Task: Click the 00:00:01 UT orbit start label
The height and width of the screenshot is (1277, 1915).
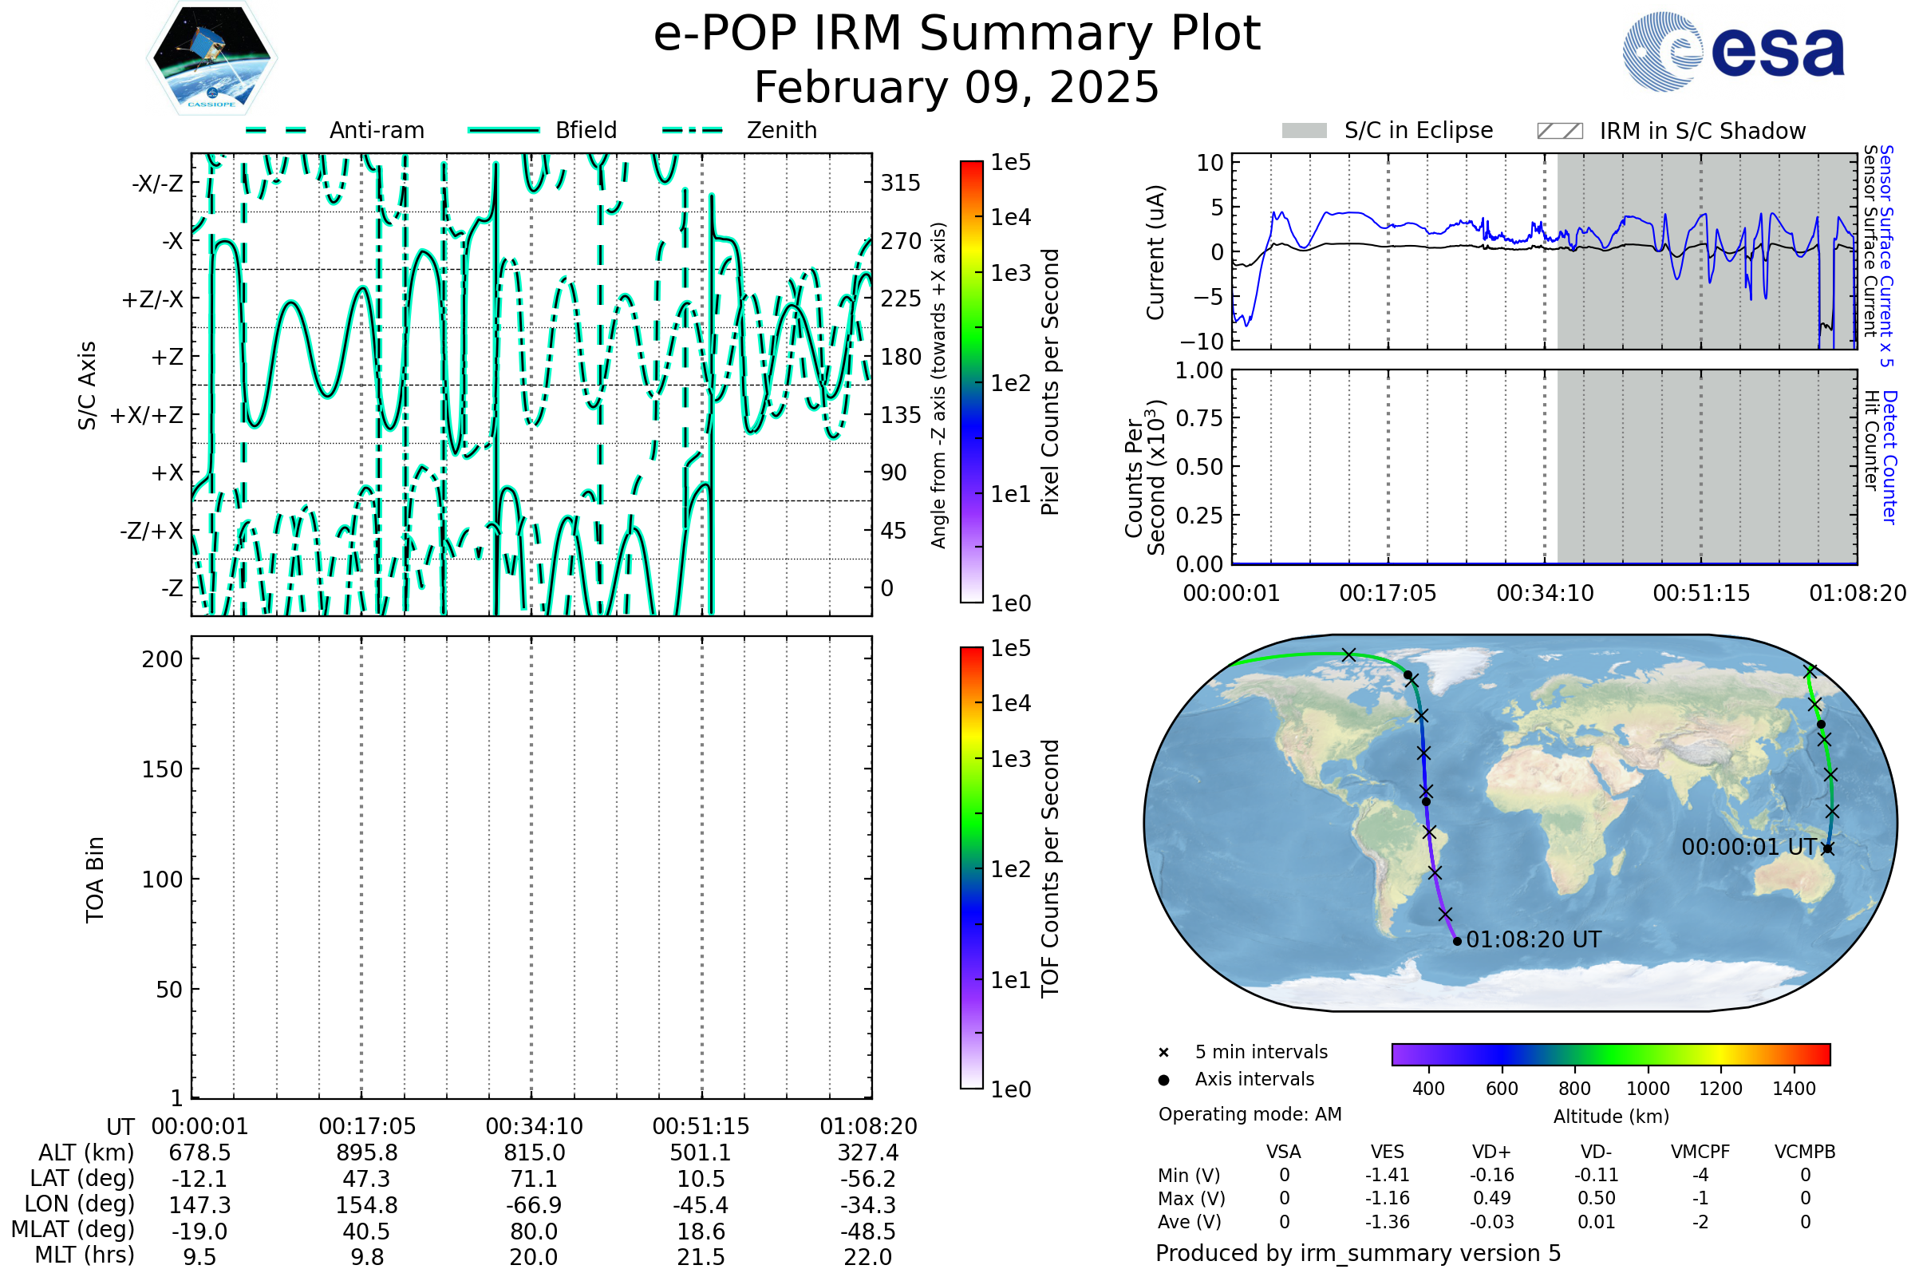Action: tap(1749, 847)
